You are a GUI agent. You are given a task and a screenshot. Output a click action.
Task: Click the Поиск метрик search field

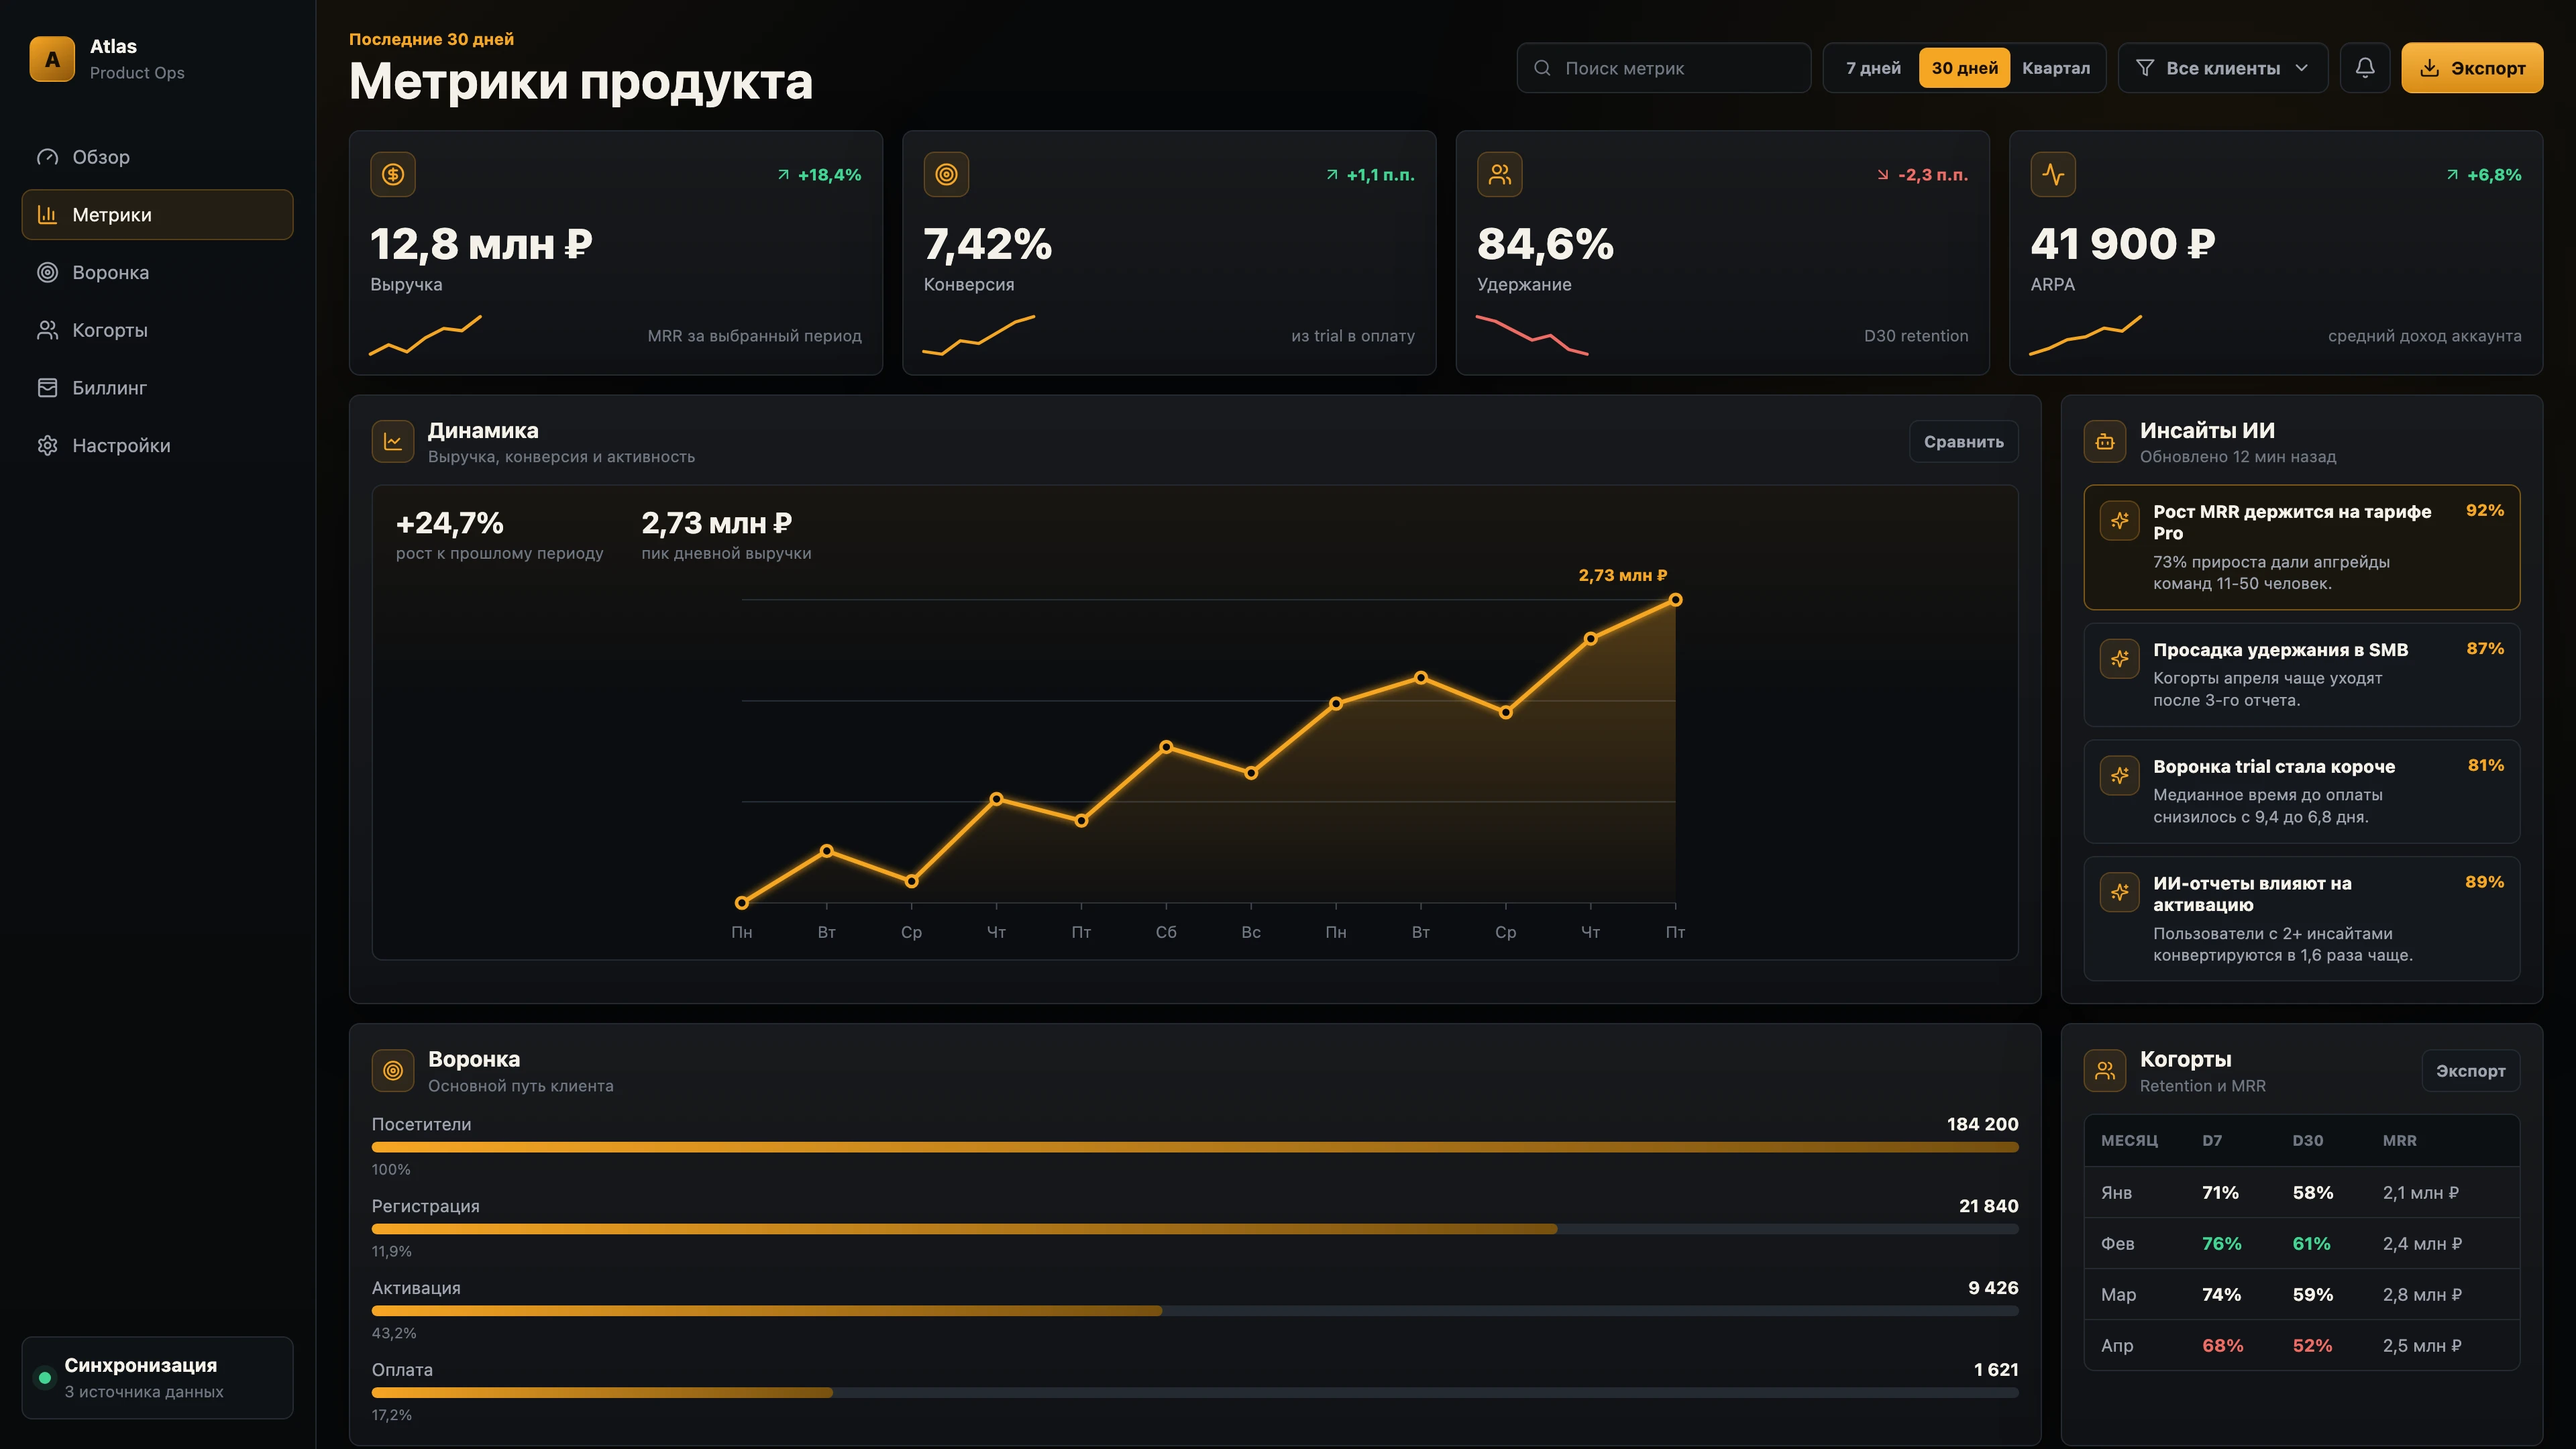pyautogui.click(x=1663, y=68)
